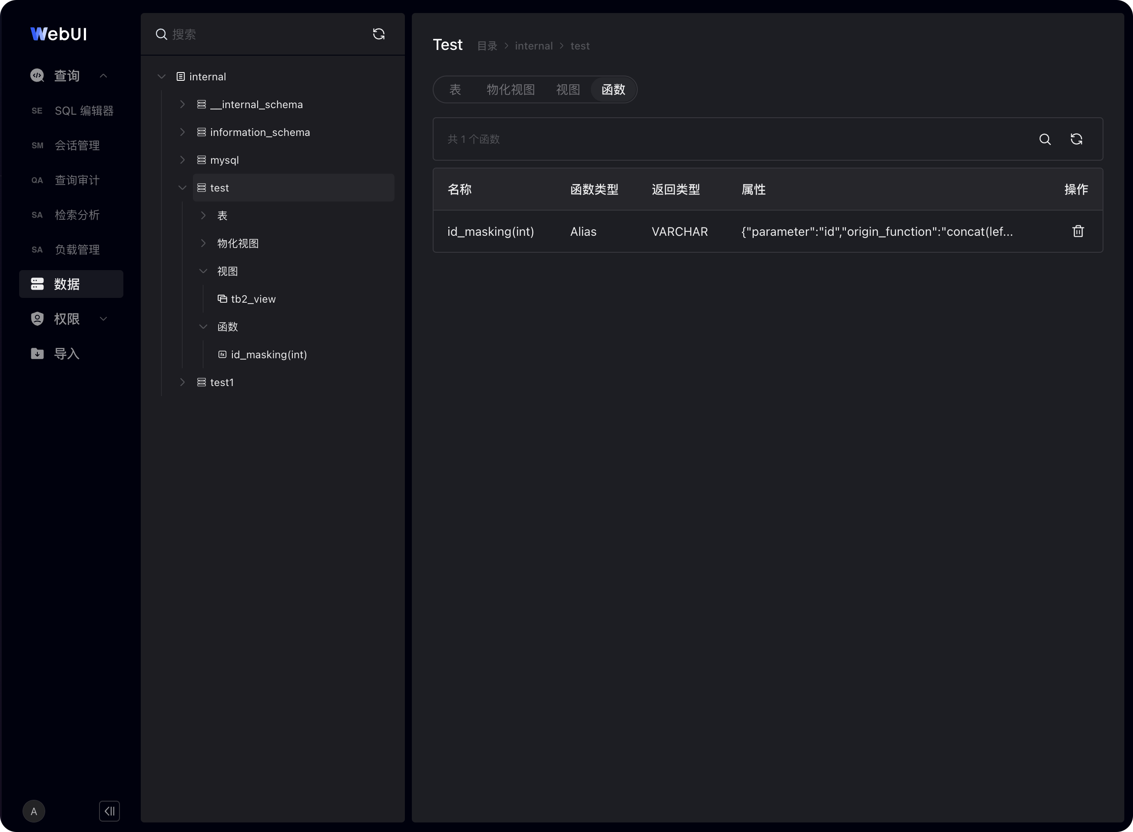Expand the 表 folder in tree
The image size is (1133, 832).
(203, 215)
